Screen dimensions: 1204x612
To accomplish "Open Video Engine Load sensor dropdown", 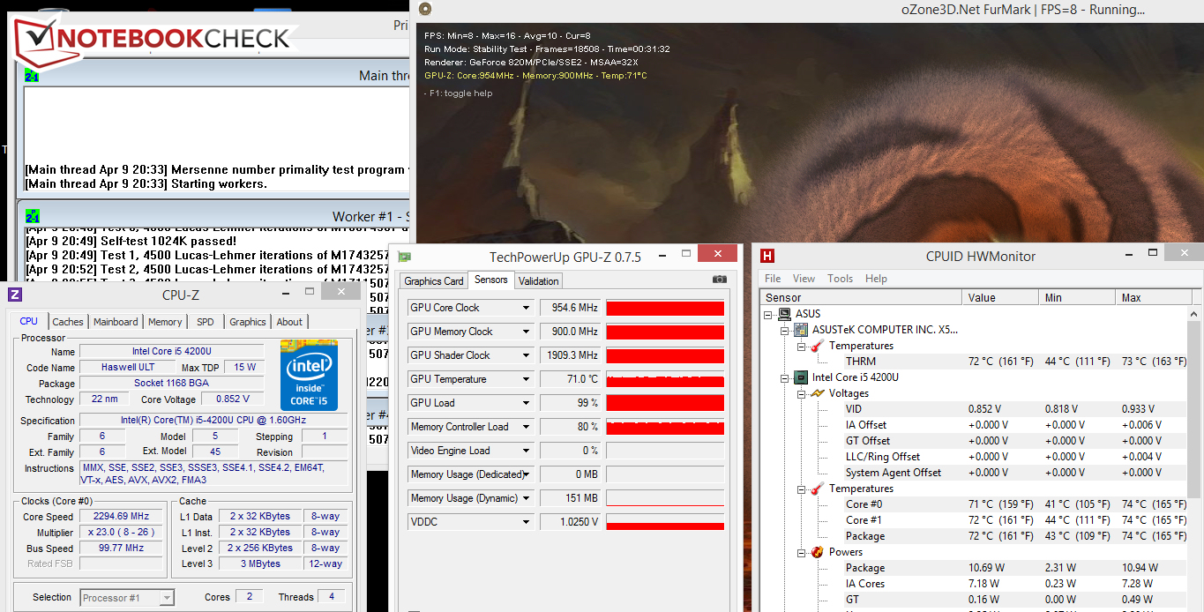I will point(527,451).
